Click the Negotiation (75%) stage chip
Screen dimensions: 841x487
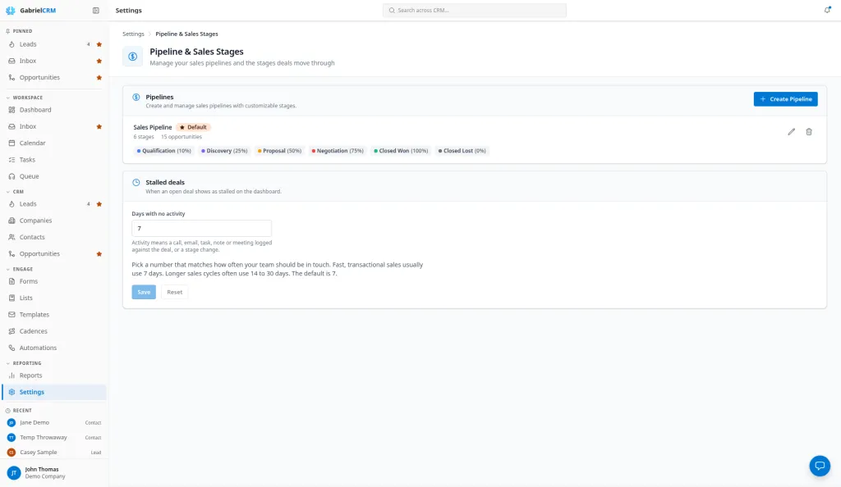[x=338, y=151]
